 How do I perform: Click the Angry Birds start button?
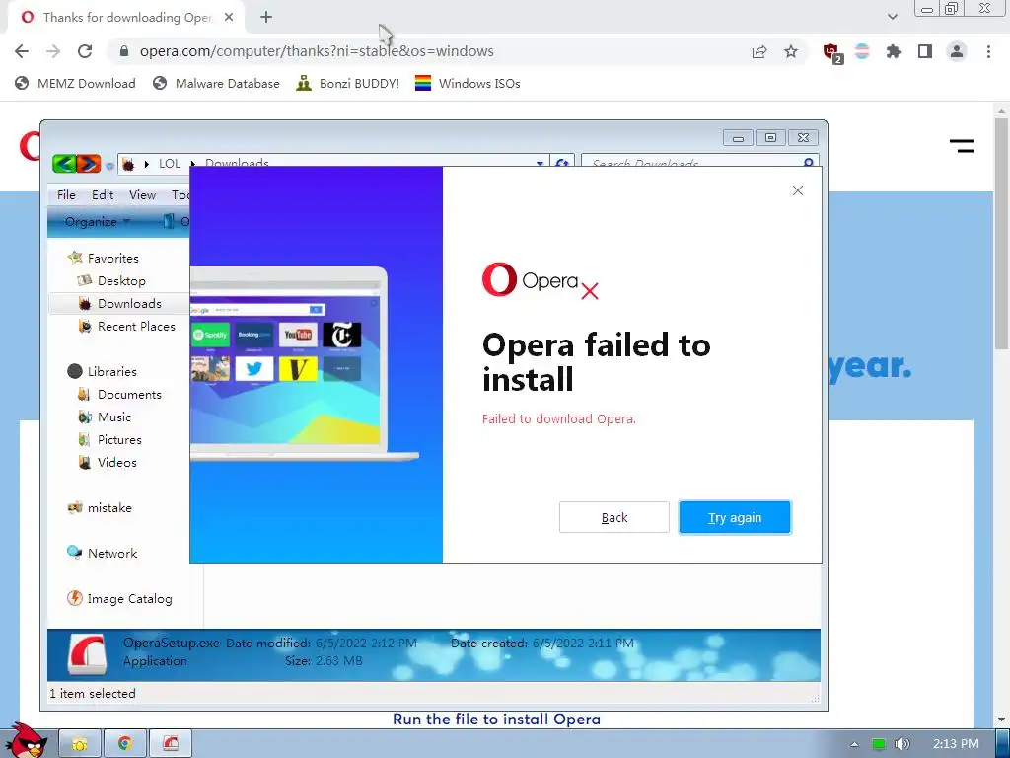(26, 740)
